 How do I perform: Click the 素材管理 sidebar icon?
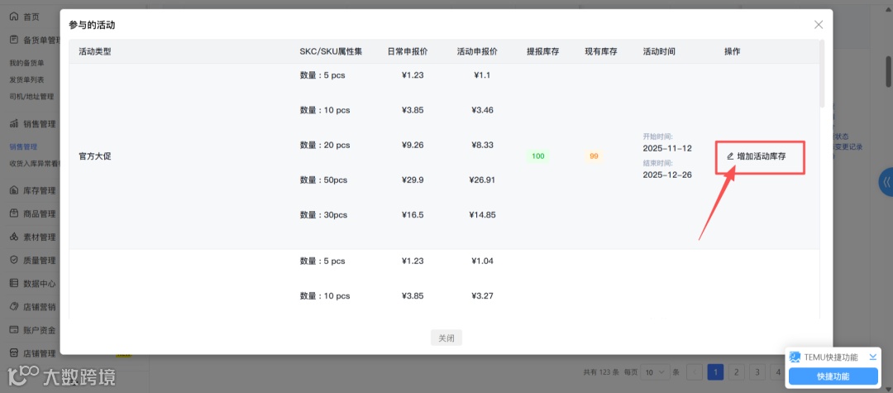pyautogui.click(x=14, y=237)
